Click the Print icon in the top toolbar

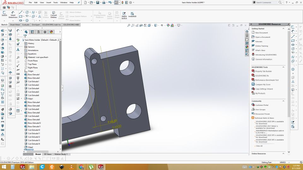[x=104, y=3]
